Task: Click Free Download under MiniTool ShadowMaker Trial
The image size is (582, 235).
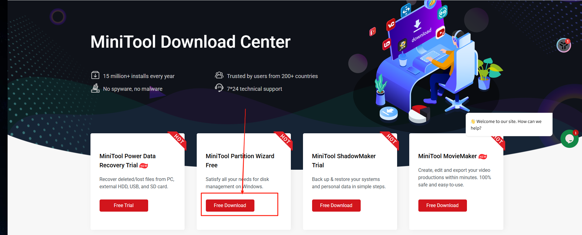Action: pyautogui.click(x=336, y=206)
